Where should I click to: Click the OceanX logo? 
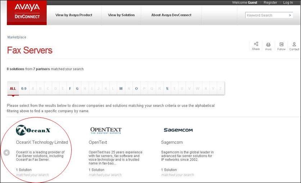click(33, 130)
